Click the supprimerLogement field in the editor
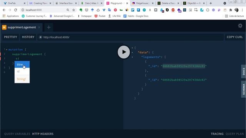 point(27,54)
